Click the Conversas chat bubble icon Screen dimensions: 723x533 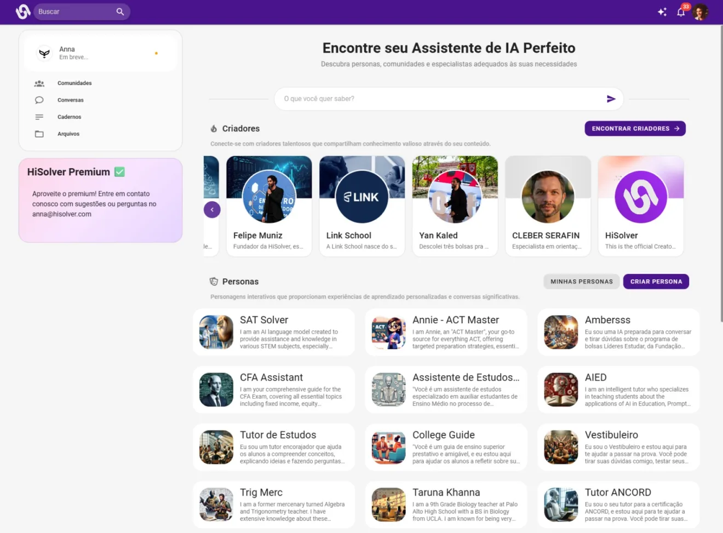point(39,100)
